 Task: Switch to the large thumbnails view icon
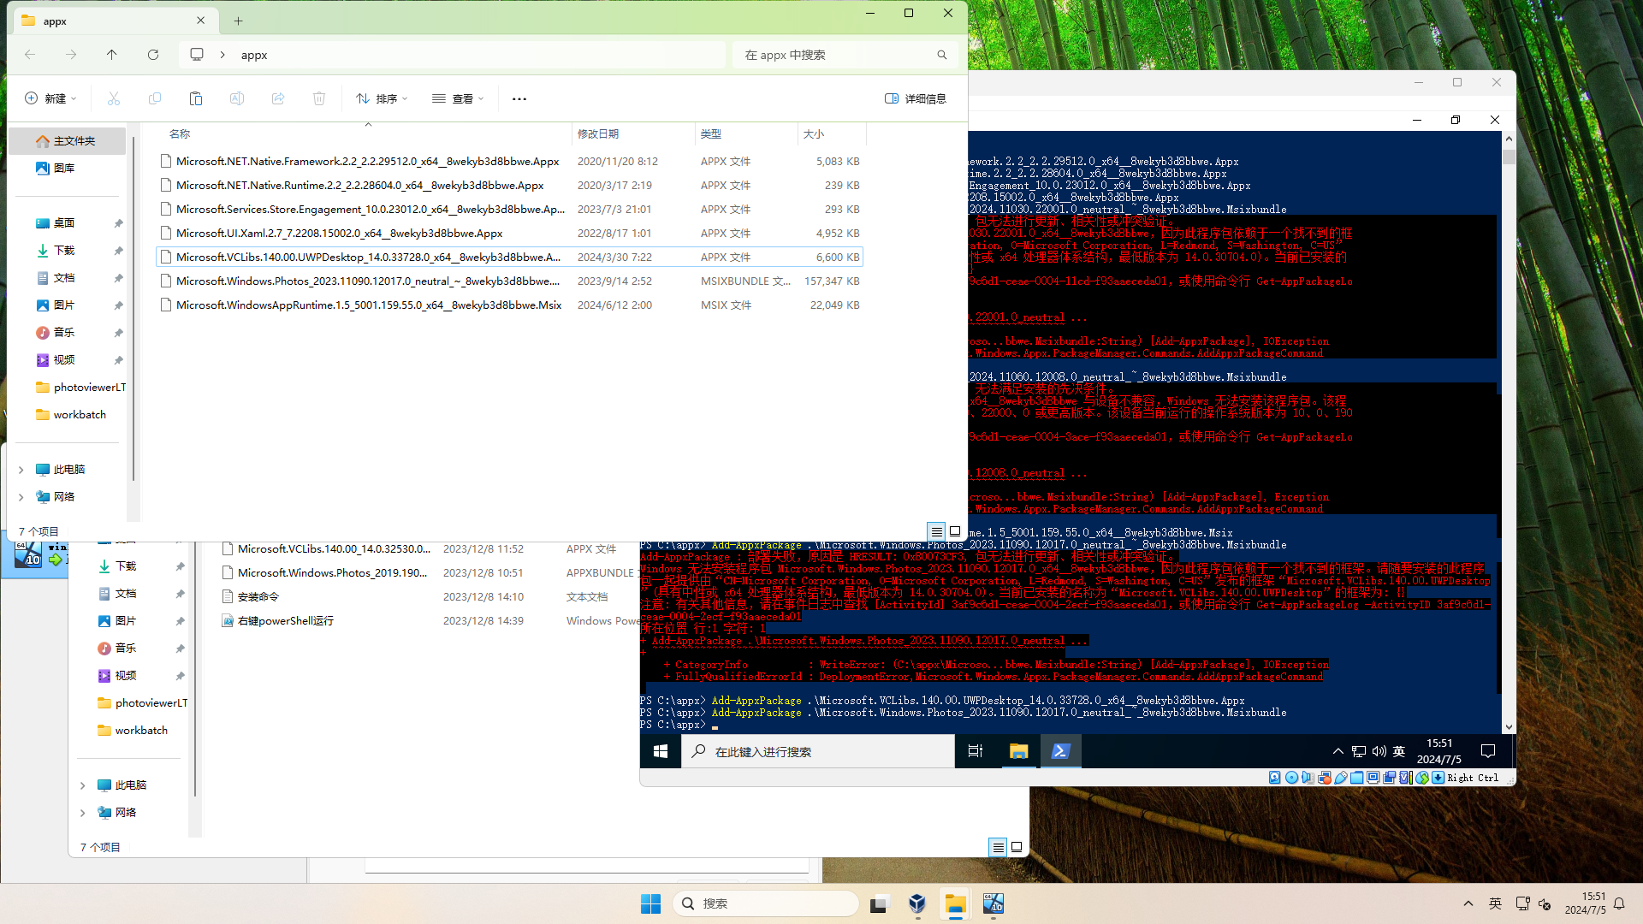(x=955, y=531)
